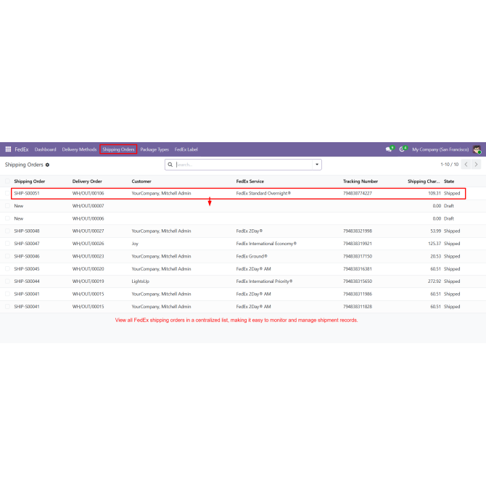Sort by Tracking Number column header

point(361,181)
